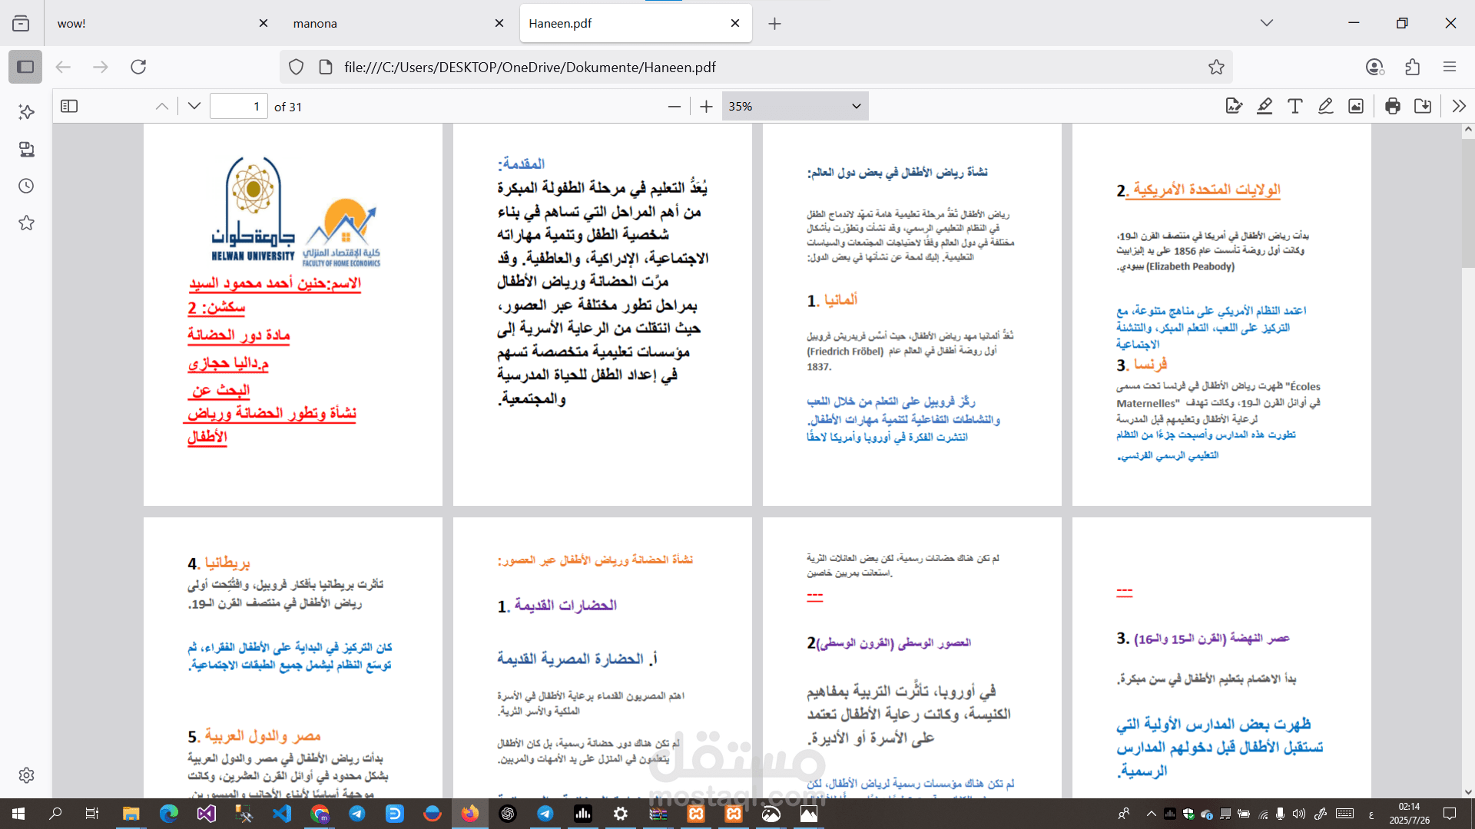This screenshot has height=829, width=1475.
Task: Go forward in browser history
Action: [101, 67]
